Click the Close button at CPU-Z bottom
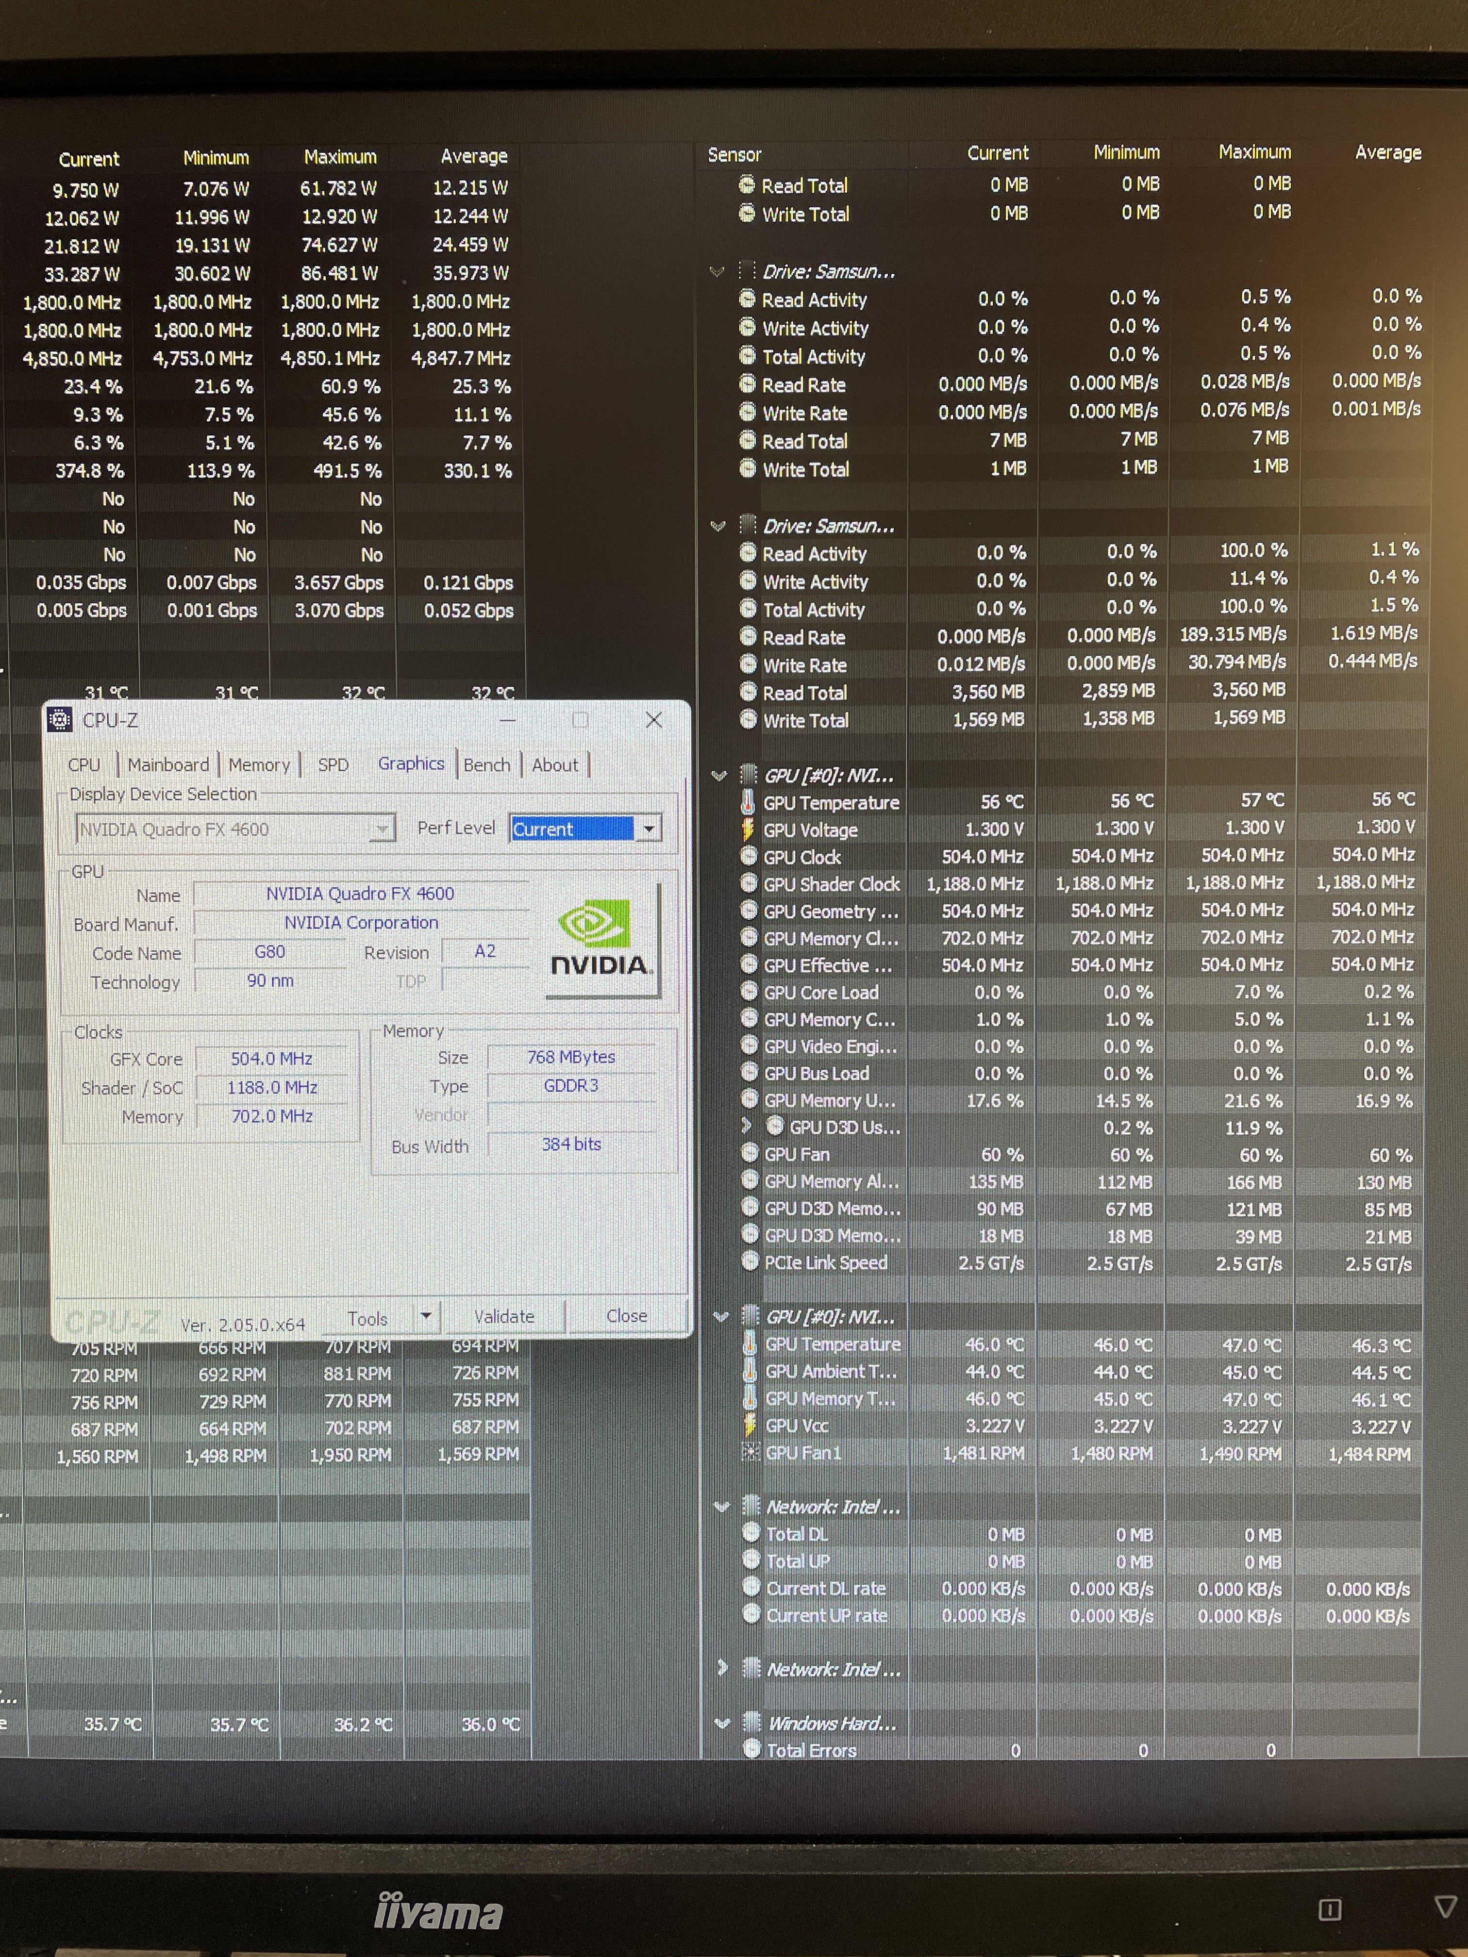The width and height of the screenshot is (1468, 1957). pyautogui.click(x=627, y=1315)
